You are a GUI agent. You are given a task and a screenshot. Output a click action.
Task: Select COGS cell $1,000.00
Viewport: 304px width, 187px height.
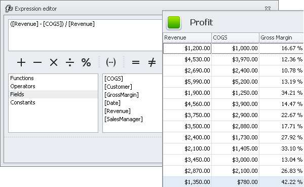(235, 48)
